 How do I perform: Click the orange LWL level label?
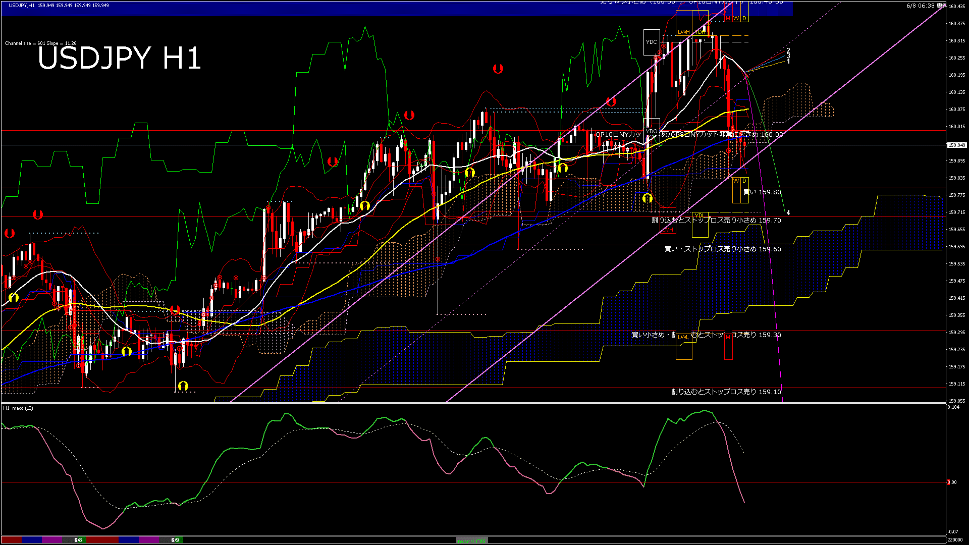coord(683,337)
